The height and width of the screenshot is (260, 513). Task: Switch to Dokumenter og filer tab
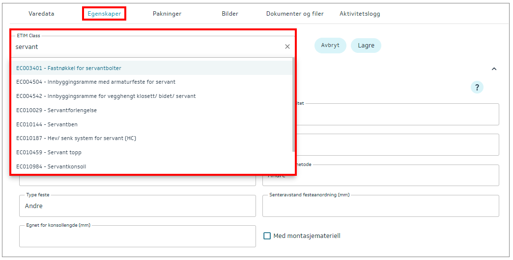point(295,14)
